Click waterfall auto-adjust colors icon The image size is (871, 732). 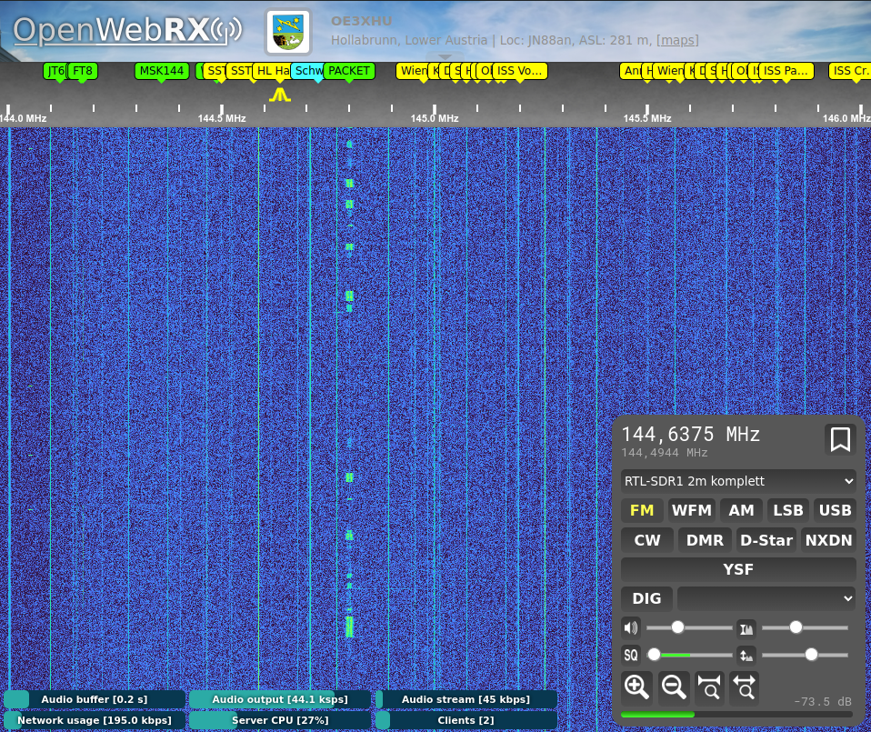click(746, 627)
